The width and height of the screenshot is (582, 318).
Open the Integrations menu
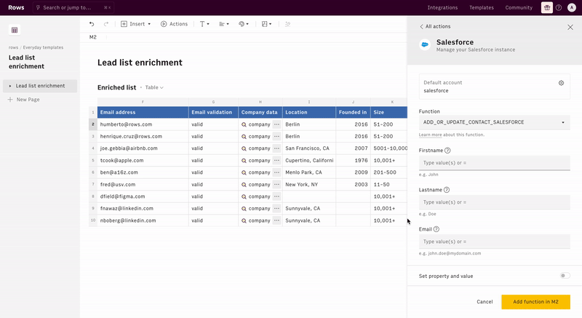442,7
